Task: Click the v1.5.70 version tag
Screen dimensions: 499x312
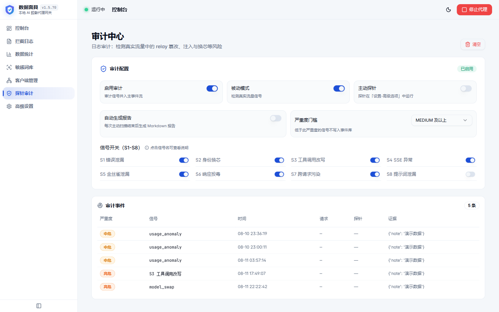Action: (49, 8)
